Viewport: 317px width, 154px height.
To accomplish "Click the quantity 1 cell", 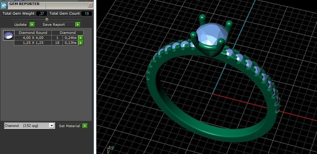I will (57, 38).
